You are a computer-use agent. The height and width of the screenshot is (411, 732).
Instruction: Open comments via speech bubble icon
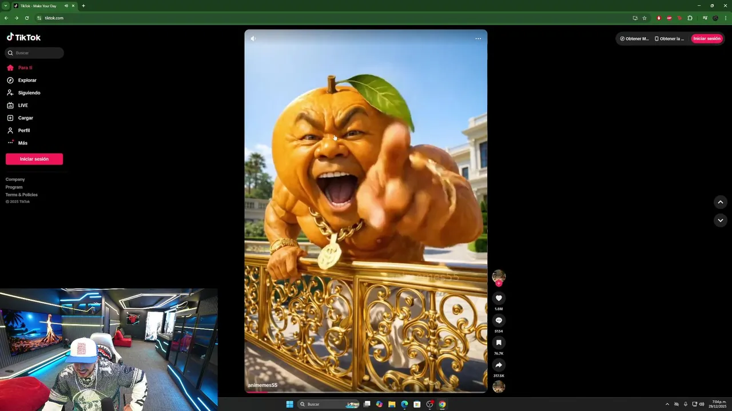(x=499, y=320)
